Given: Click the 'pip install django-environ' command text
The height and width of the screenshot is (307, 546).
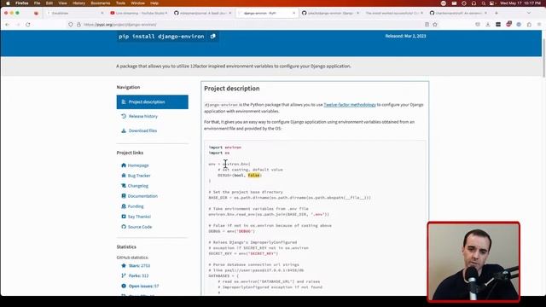Looking at the screenshot, I should pos(161,36).
